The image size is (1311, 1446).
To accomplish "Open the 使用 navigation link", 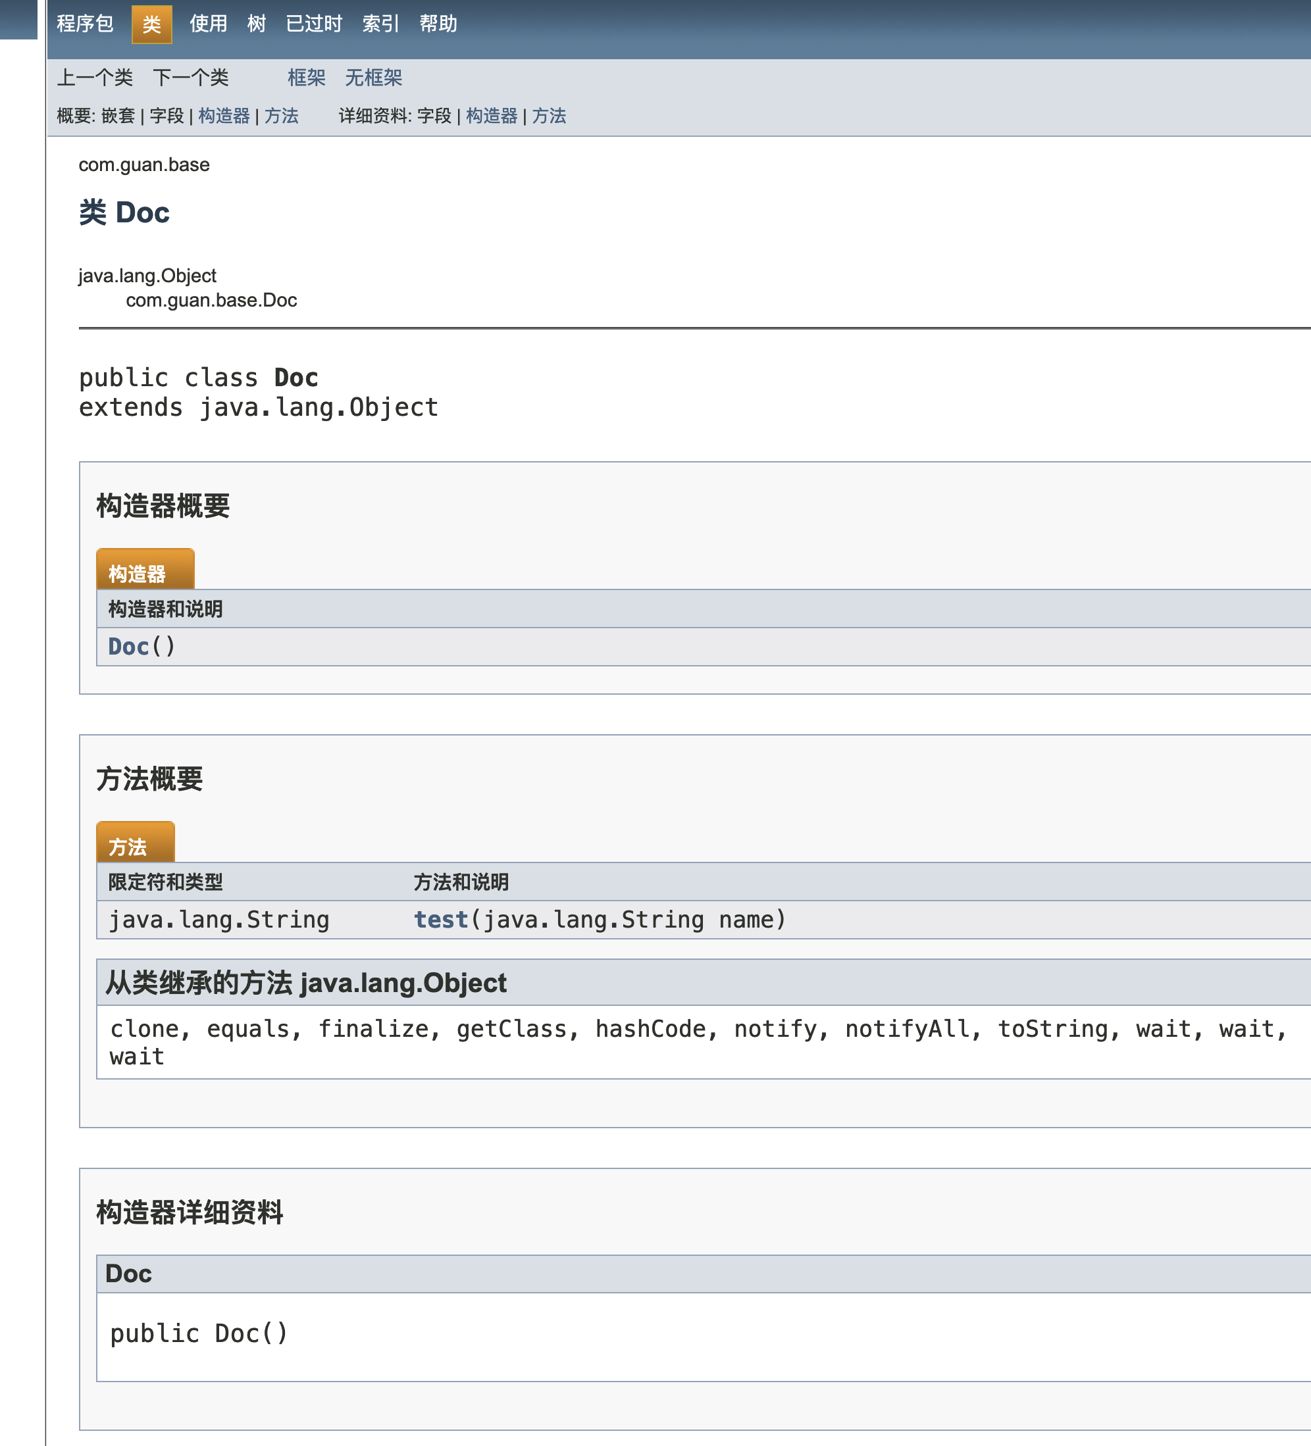I will point(208,24).
